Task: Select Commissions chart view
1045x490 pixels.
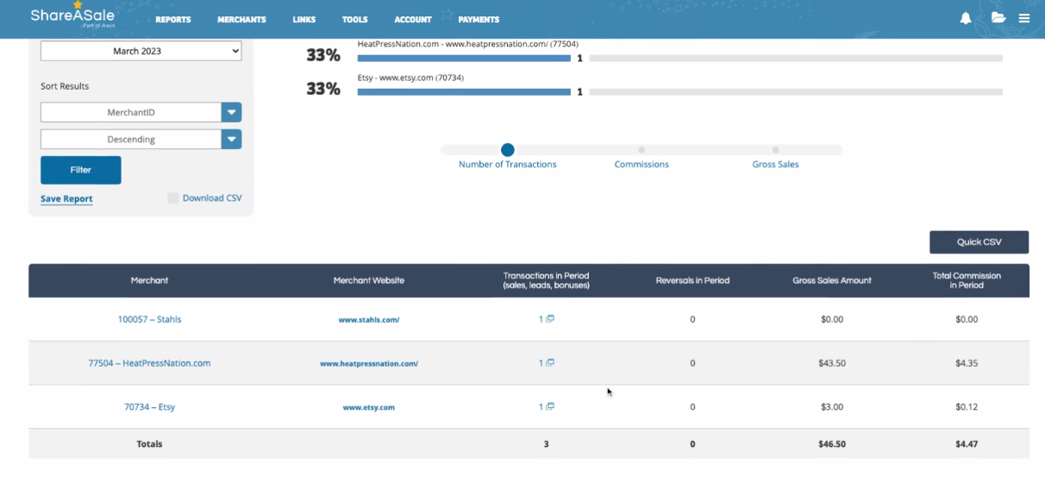Action: click(x=641, y=150)
